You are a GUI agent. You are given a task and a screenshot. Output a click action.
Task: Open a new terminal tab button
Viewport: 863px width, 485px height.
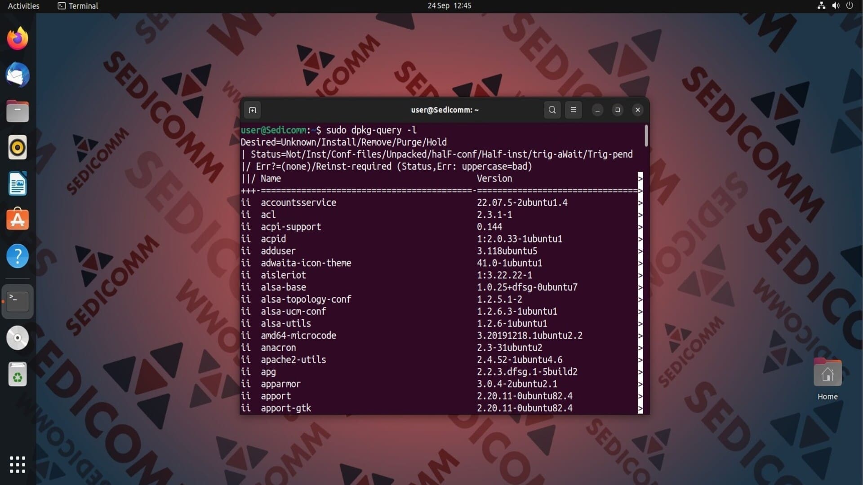(x=253, y=110)
